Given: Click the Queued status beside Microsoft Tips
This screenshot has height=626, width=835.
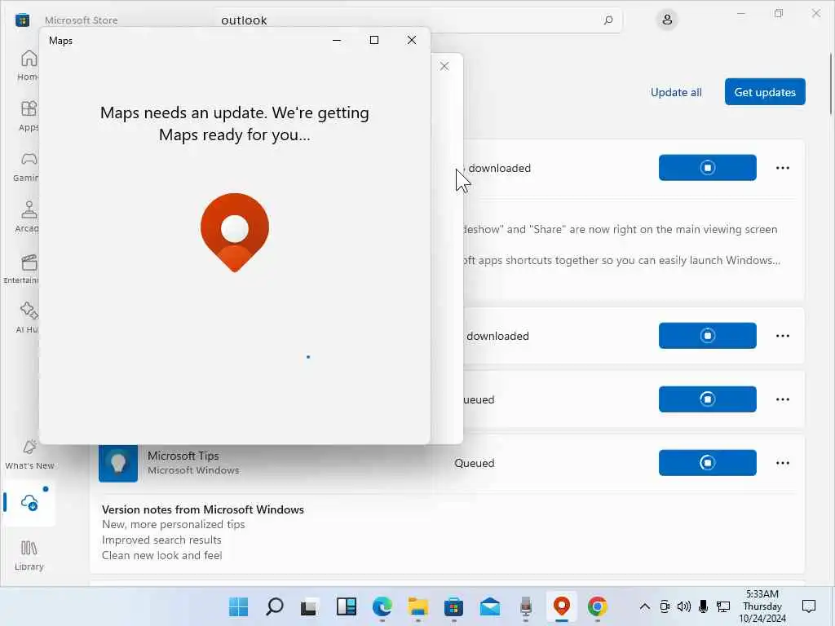Looking at the screenshot, I should pyautogui.click(x=474, y=463).
